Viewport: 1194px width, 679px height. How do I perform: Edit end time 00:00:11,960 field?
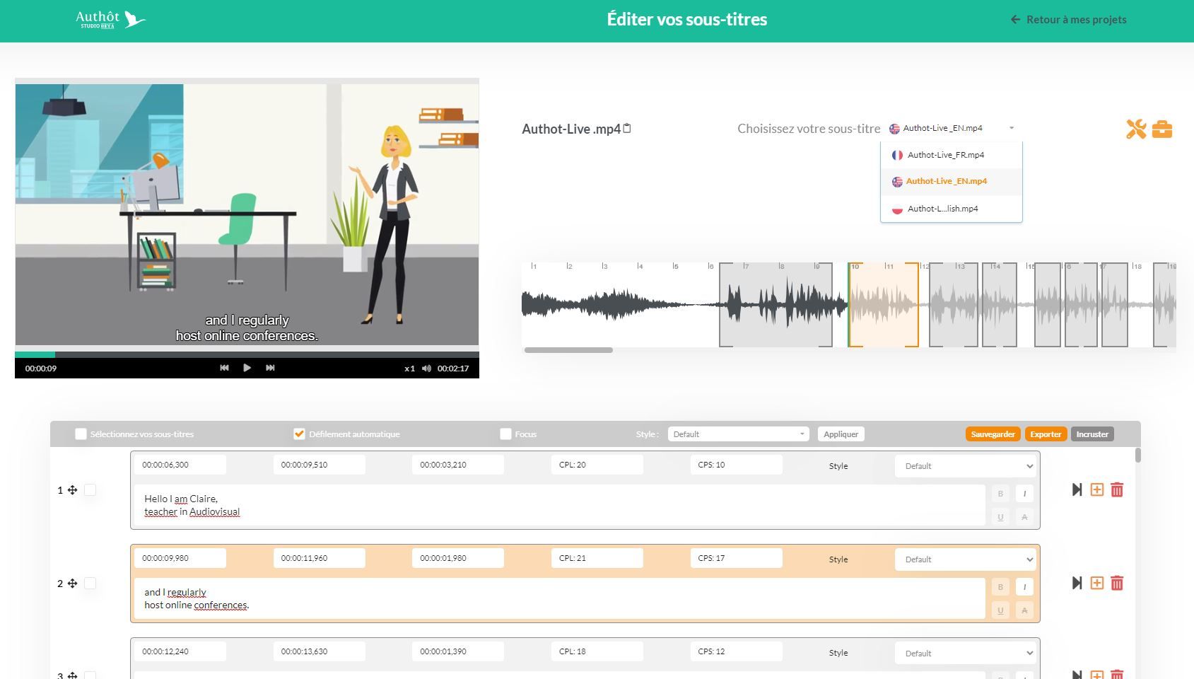(320, 558)
